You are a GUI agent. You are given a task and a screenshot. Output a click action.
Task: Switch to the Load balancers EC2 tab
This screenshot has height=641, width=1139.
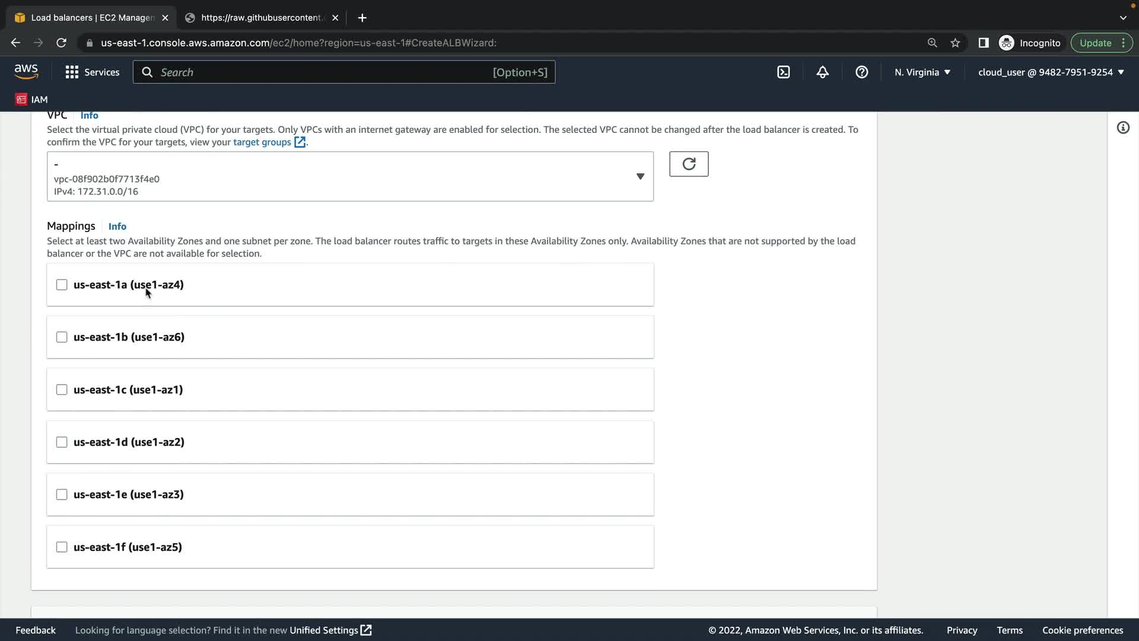pos(92,18)
